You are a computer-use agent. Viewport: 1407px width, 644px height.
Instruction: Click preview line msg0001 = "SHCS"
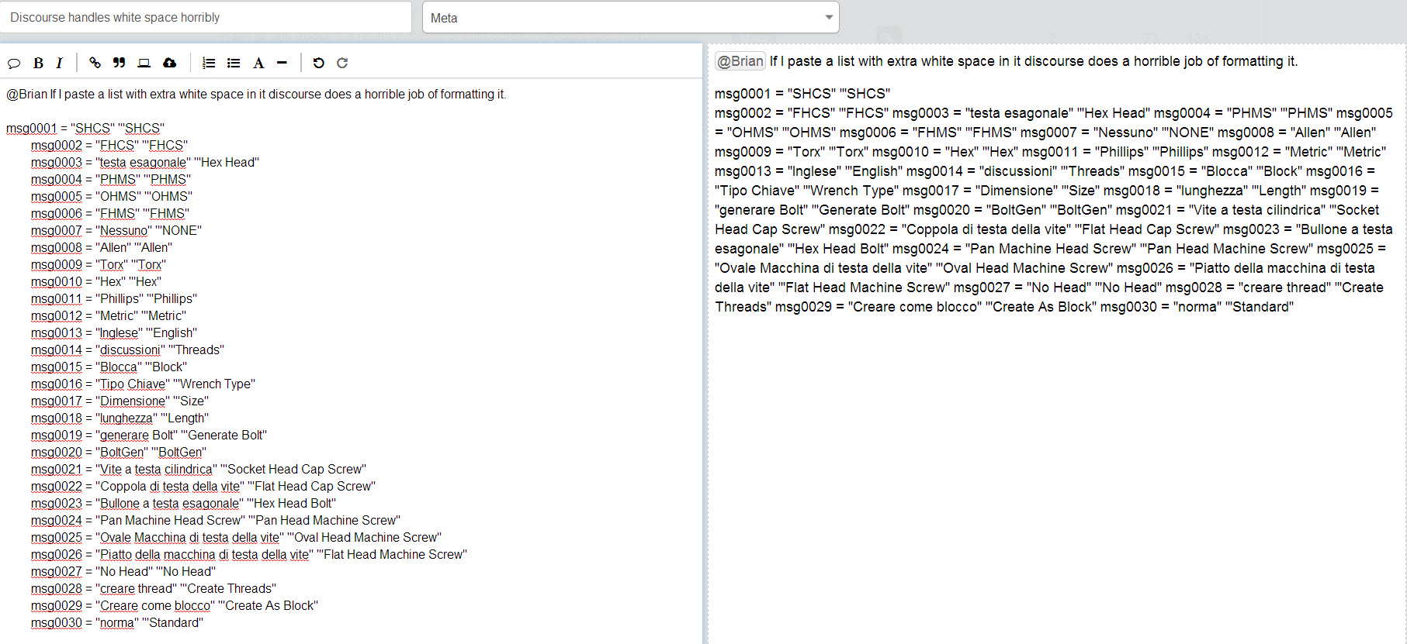802,94
